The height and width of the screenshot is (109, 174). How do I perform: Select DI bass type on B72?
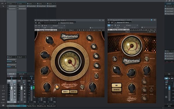tap(117, 85)
